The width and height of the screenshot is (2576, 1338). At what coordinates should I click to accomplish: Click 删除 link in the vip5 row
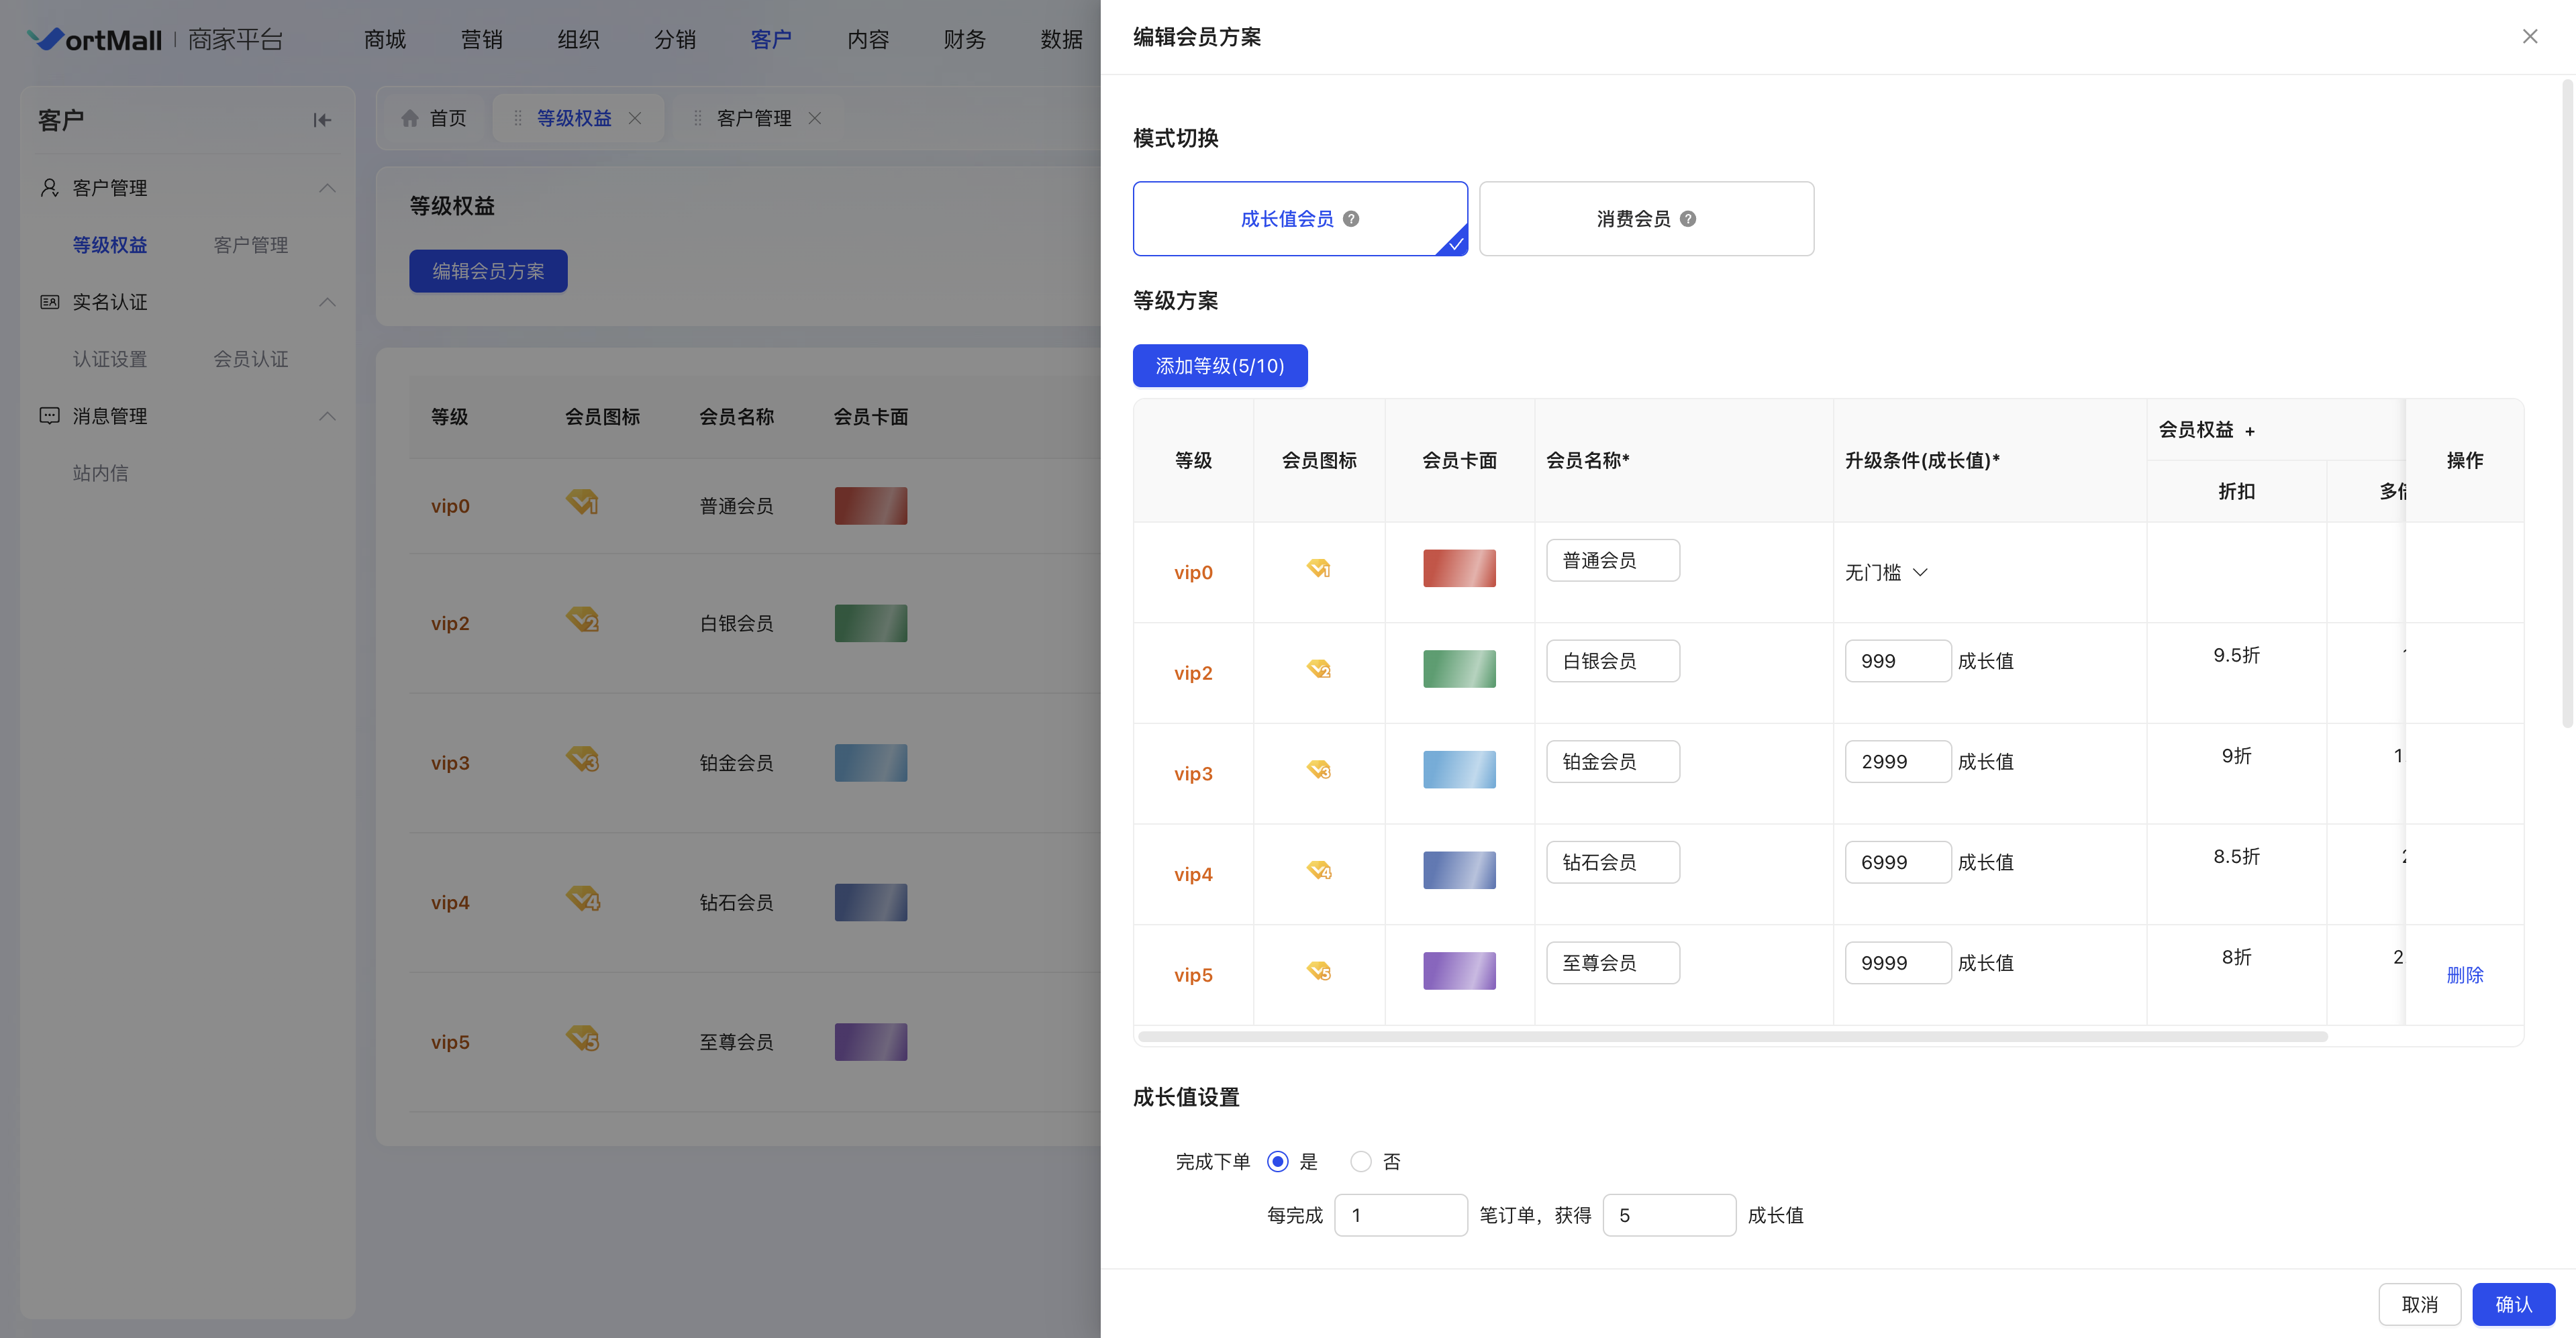pos(2464,974)
